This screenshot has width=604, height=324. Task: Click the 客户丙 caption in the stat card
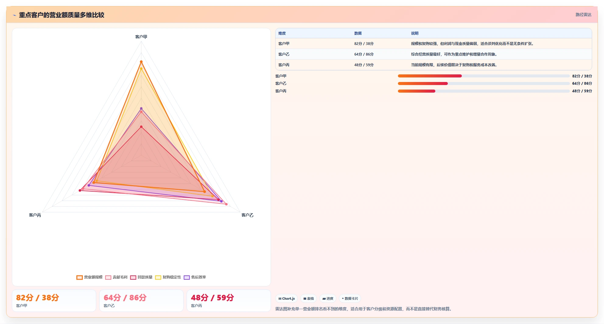point(196,306)
